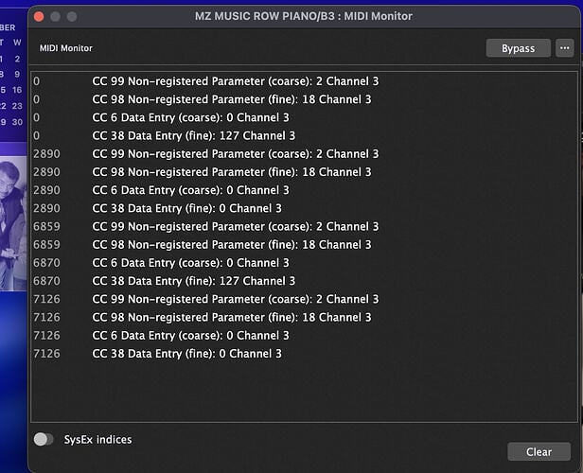The height and width of the screenshot is (473, 583).
Task: Open the three-dot options menu
Action: click(x=564, y=48)
